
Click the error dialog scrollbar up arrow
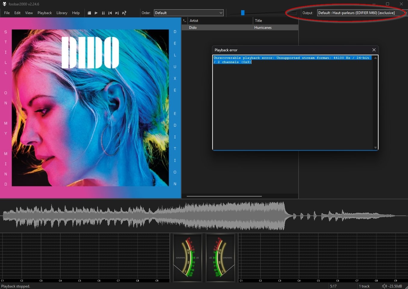375,58
